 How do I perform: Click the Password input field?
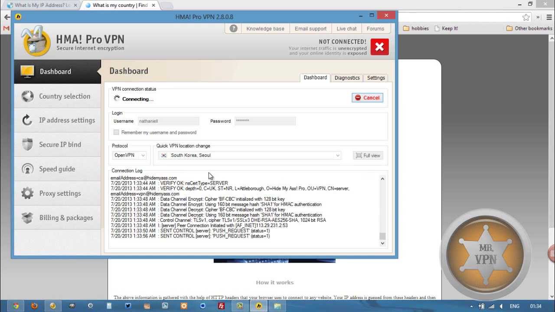point(265,121)
